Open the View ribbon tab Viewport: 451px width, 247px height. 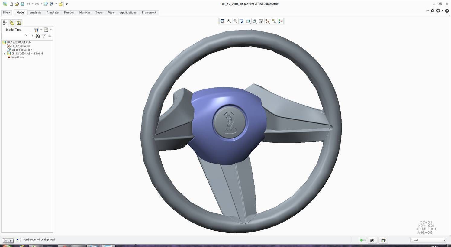(x=111, y=12)
